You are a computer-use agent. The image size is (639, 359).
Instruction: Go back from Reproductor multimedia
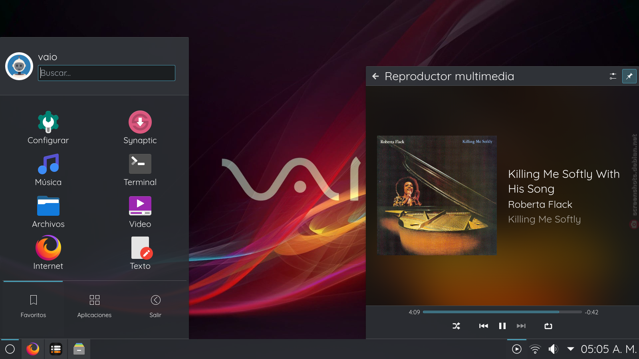[x=375, y=76]
